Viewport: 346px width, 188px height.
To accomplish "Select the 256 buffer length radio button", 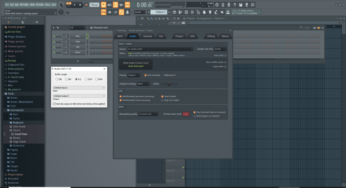I will [x=57, y=79].
